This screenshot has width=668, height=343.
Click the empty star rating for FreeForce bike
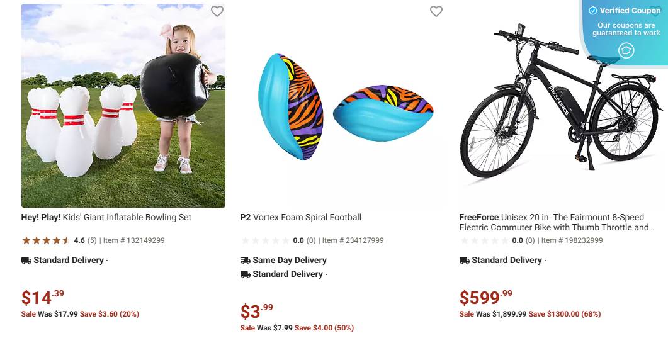pyautogui.click(x=484, y=240)
